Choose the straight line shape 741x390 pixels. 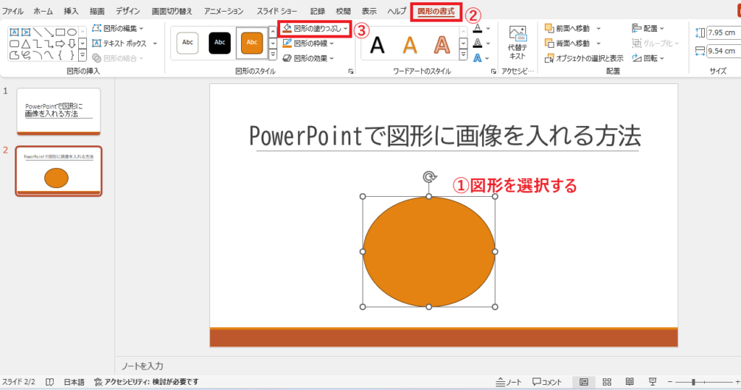38,32
